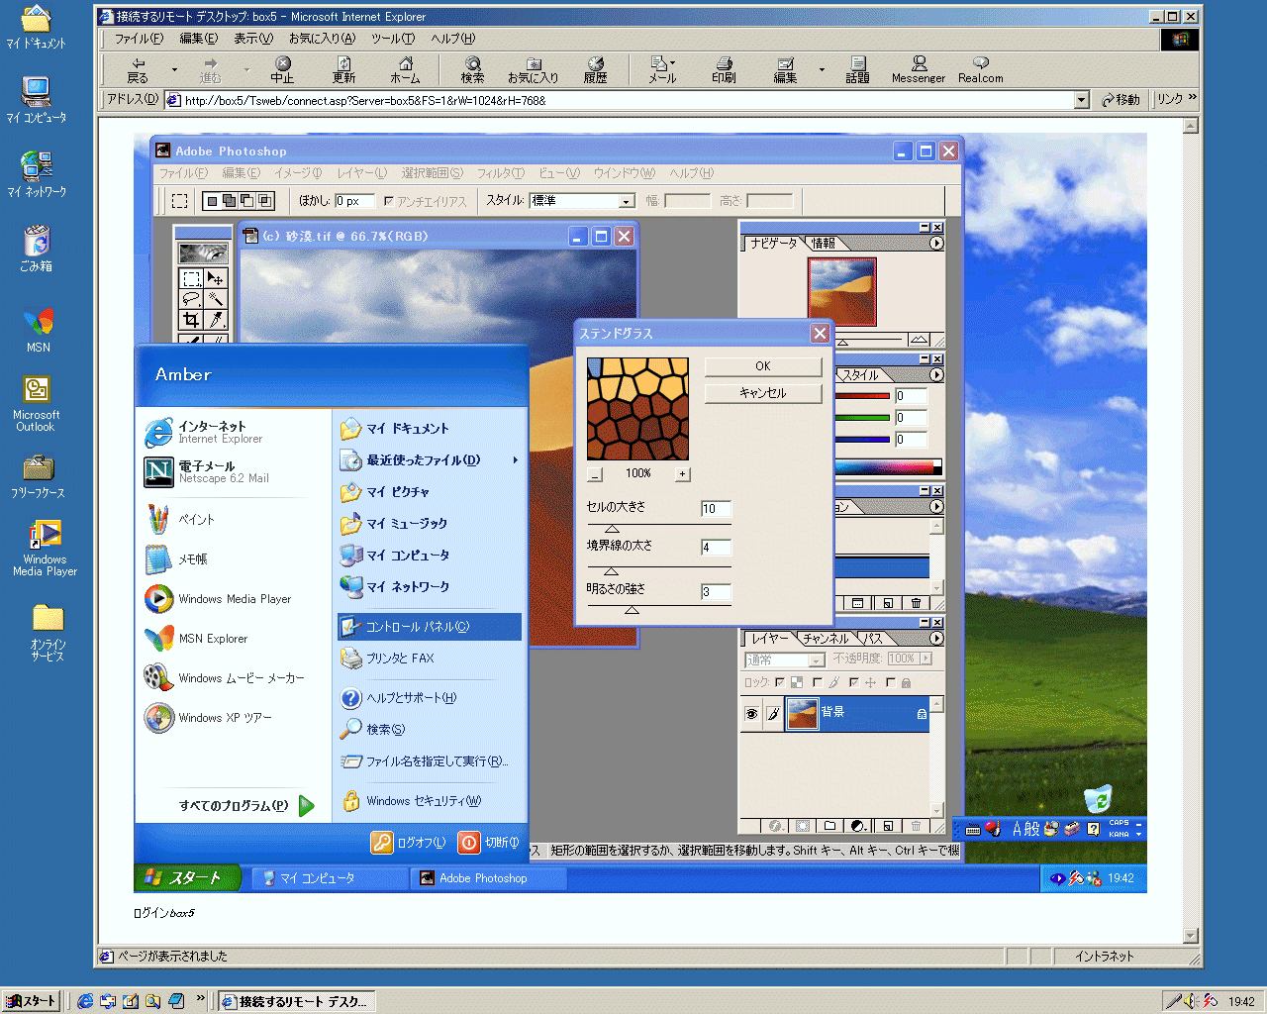Click the light intensity slider handle
Image resolution: width=1267 pixels, height=1014 pixels.
[x=632, y=610]
